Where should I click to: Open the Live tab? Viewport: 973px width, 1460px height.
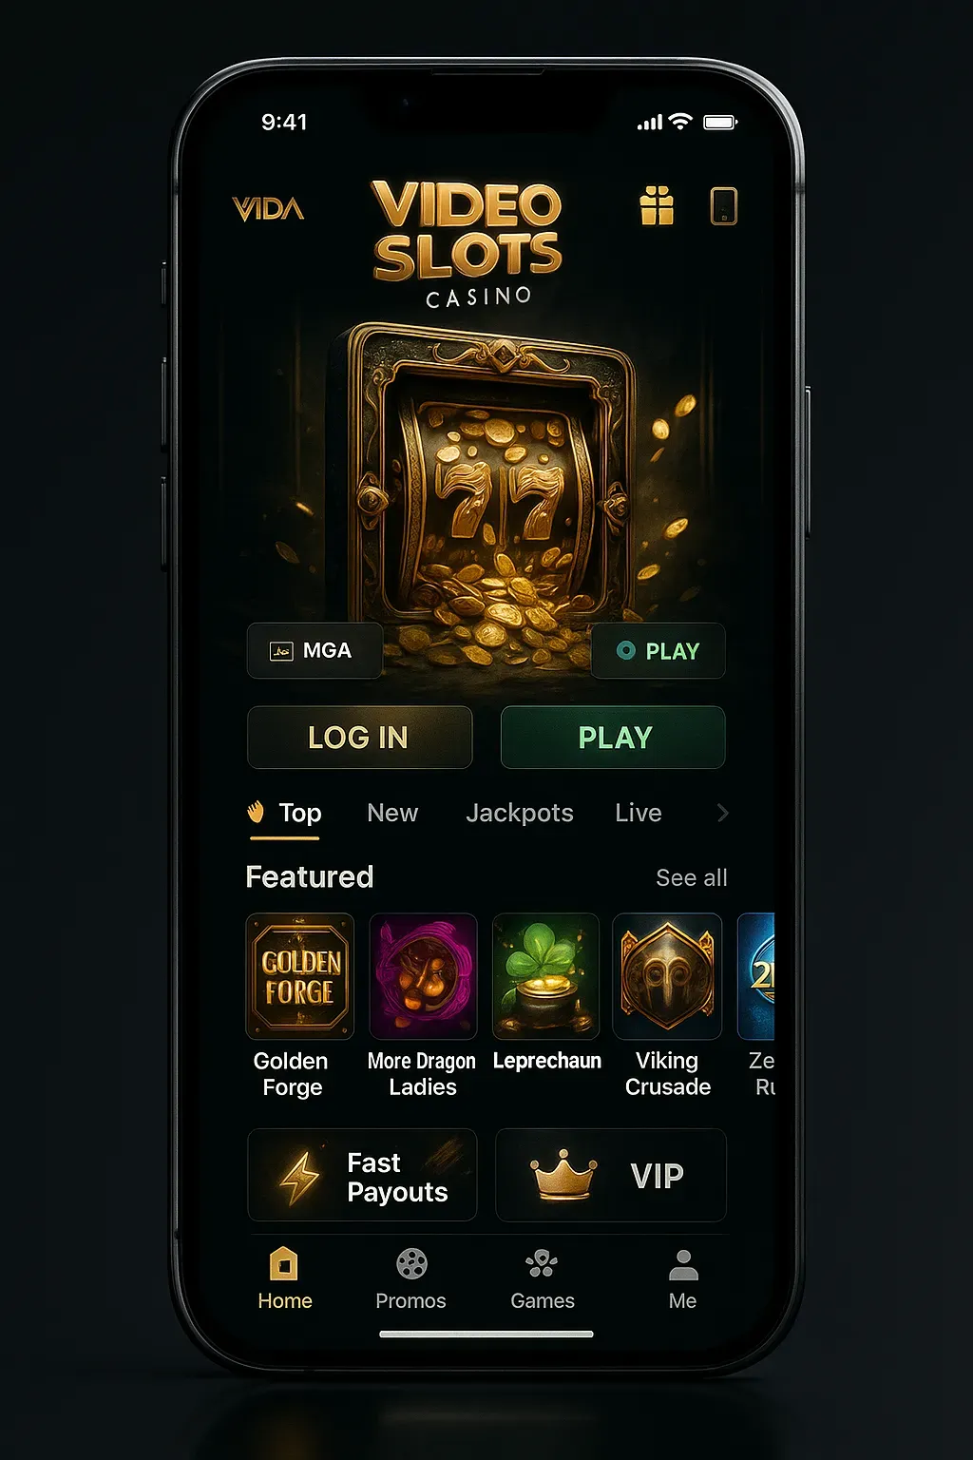[x=639, y=814]
